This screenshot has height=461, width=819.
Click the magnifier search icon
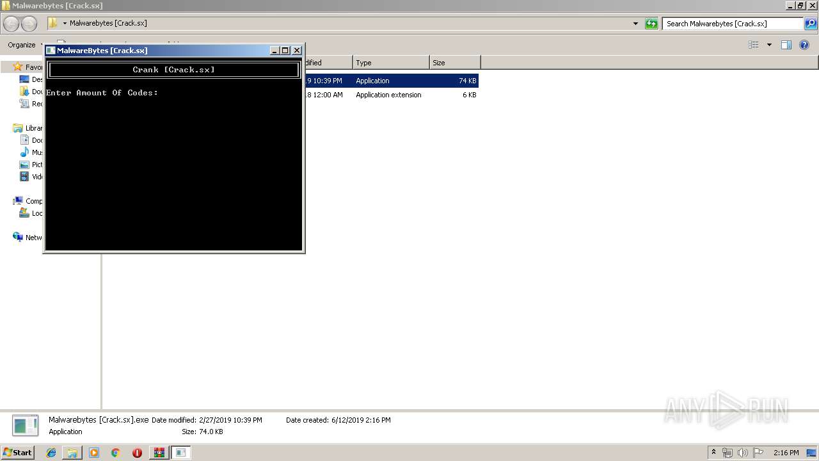point(811,24)
